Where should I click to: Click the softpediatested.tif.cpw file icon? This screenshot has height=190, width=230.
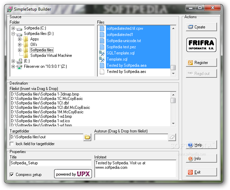click(102, 28)
